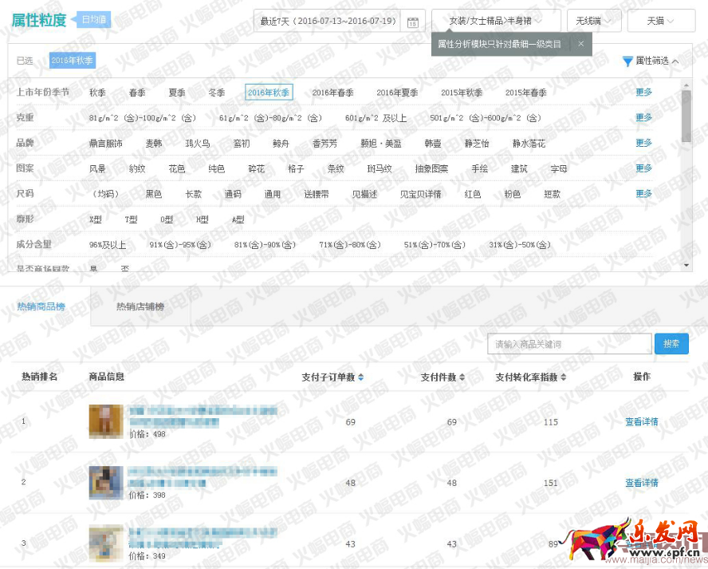The image size is (708, 569).
Task: Select 麦韩 brand filter
Action: click(154, 144)
